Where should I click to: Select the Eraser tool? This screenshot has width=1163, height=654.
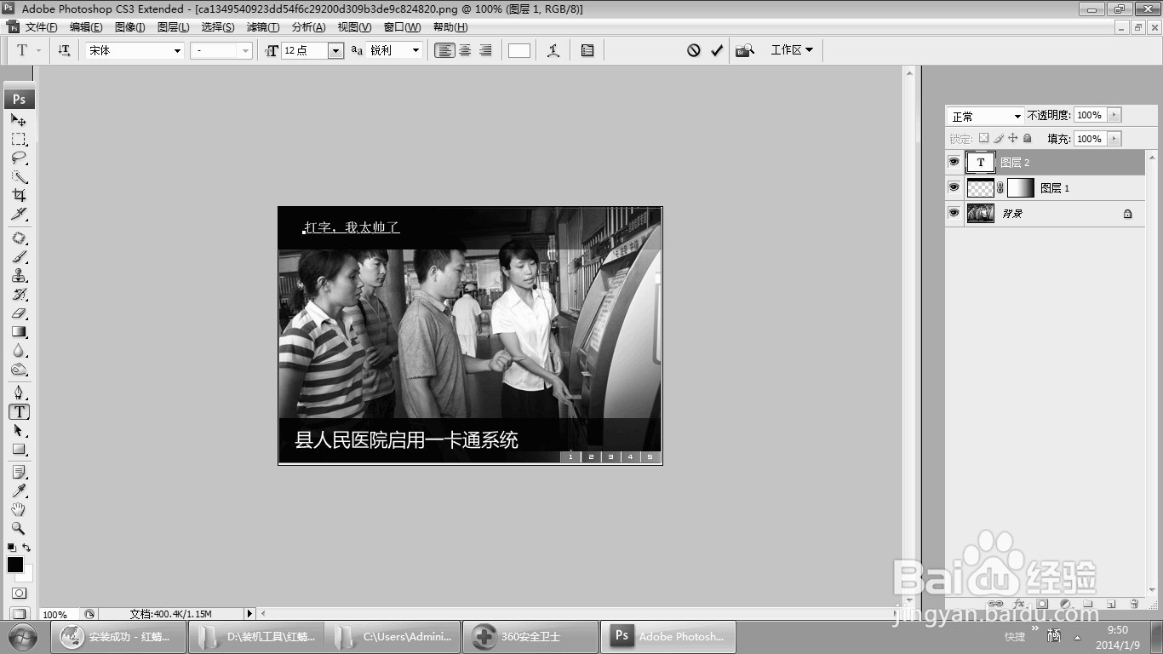point(19,313)
